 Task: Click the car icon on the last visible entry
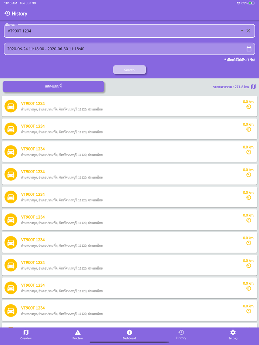click(x=11, y=310)
